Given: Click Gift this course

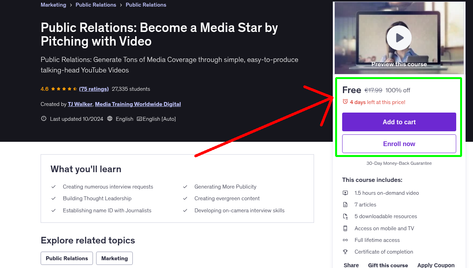Looking at the screenshot, I should [x=388, y=265].
